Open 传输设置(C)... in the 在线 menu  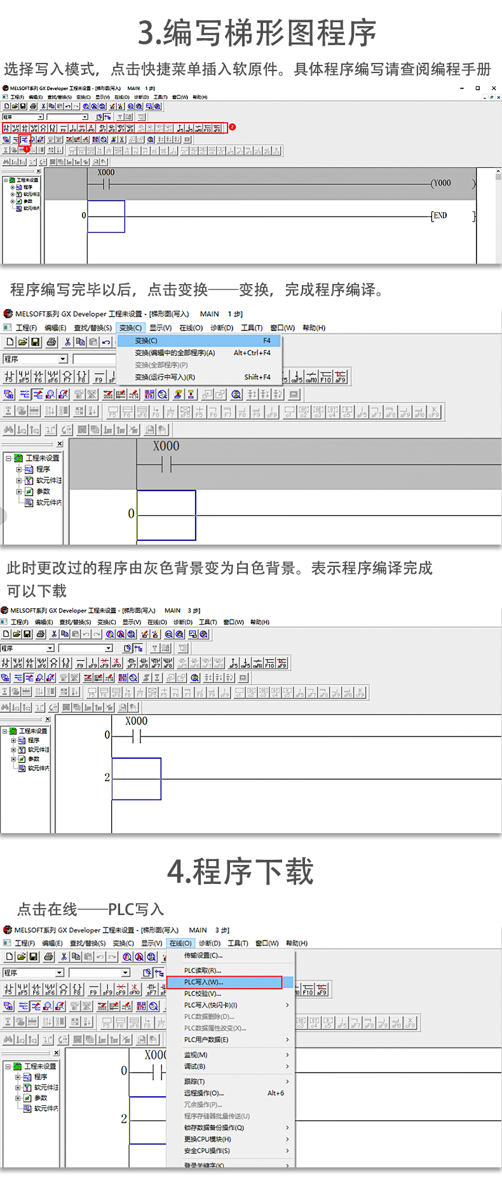pyautogui.click(x=203, y=956)
